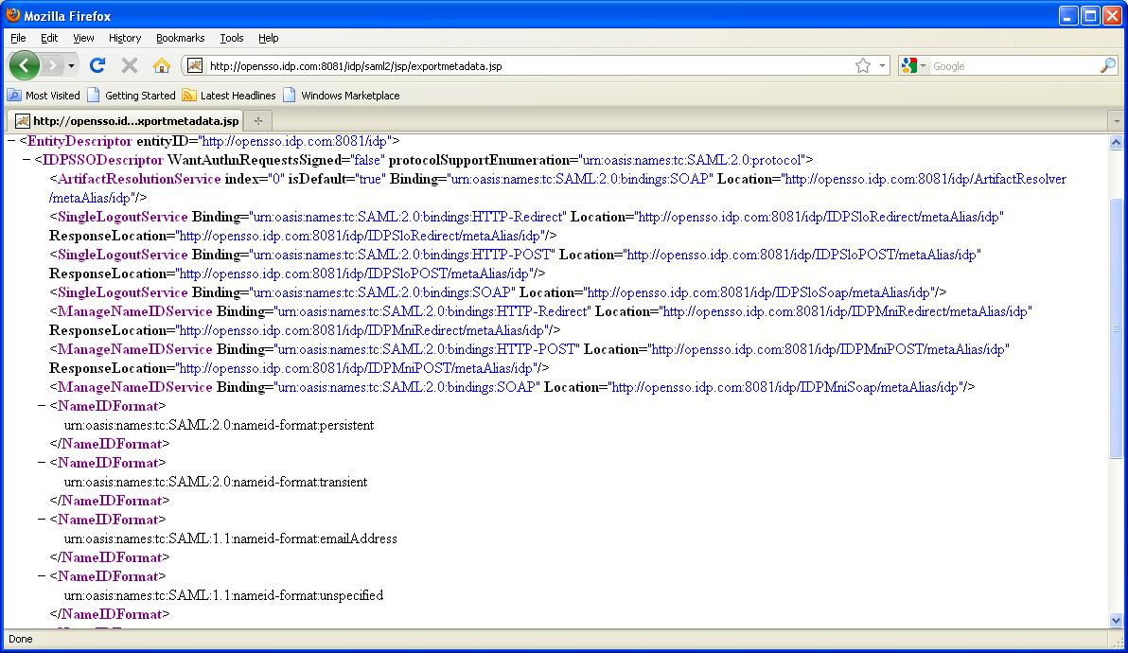Open the Tools menu

(x=232, y=38)
